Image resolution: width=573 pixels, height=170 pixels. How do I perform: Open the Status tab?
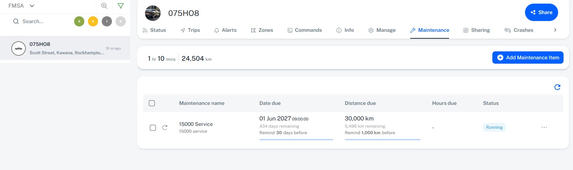[x=154, y=30]
